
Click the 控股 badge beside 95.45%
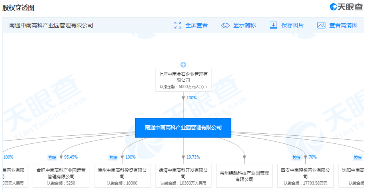52,157
